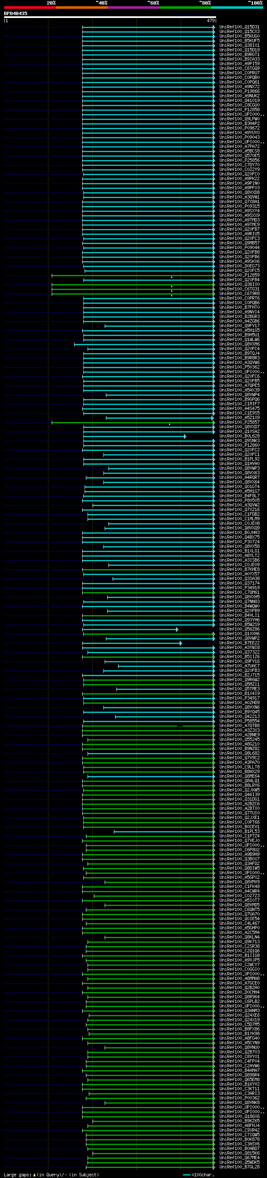Click the red ~20% identity legend segment
The width and height of the screenshot is (267, 1178).
pos(30,8)
